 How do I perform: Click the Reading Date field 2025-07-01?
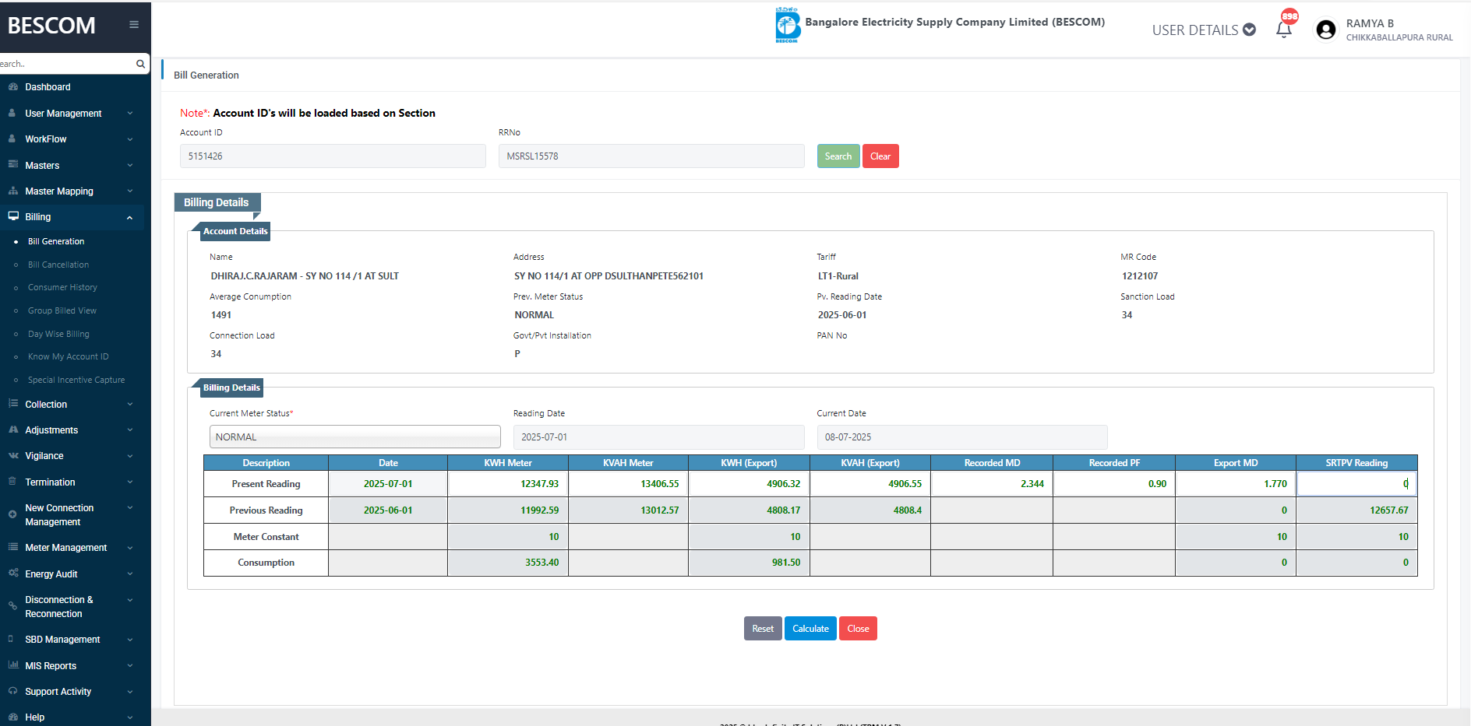coord(658,437)
